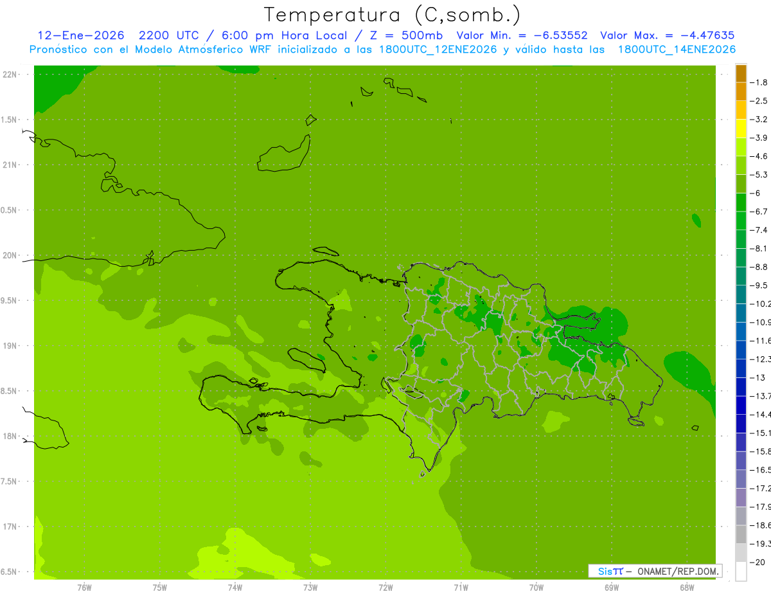Click the colorbar label '-8.1'
Screen dimensions: 771x596
click(x=759, y=248)
